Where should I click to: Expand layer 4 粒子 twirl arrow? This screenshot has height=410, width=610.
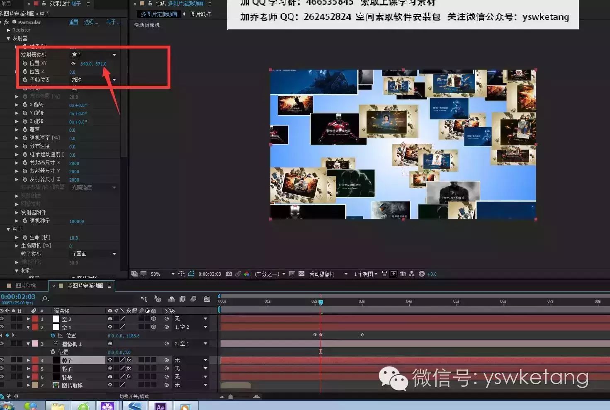click(28, 360)
